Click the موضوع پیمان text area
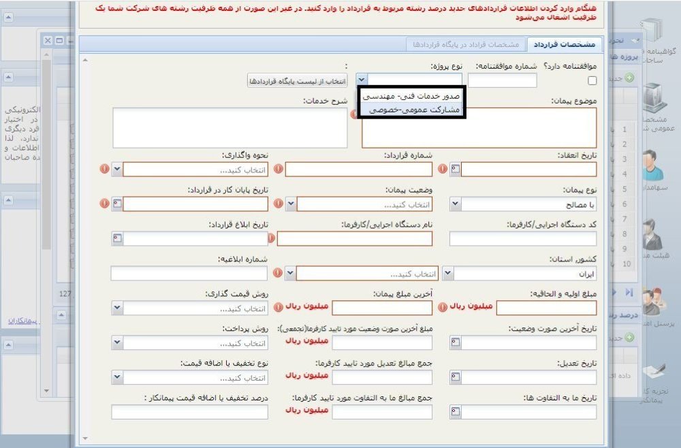This screenshot has height=448, width=681. (479, 128)
